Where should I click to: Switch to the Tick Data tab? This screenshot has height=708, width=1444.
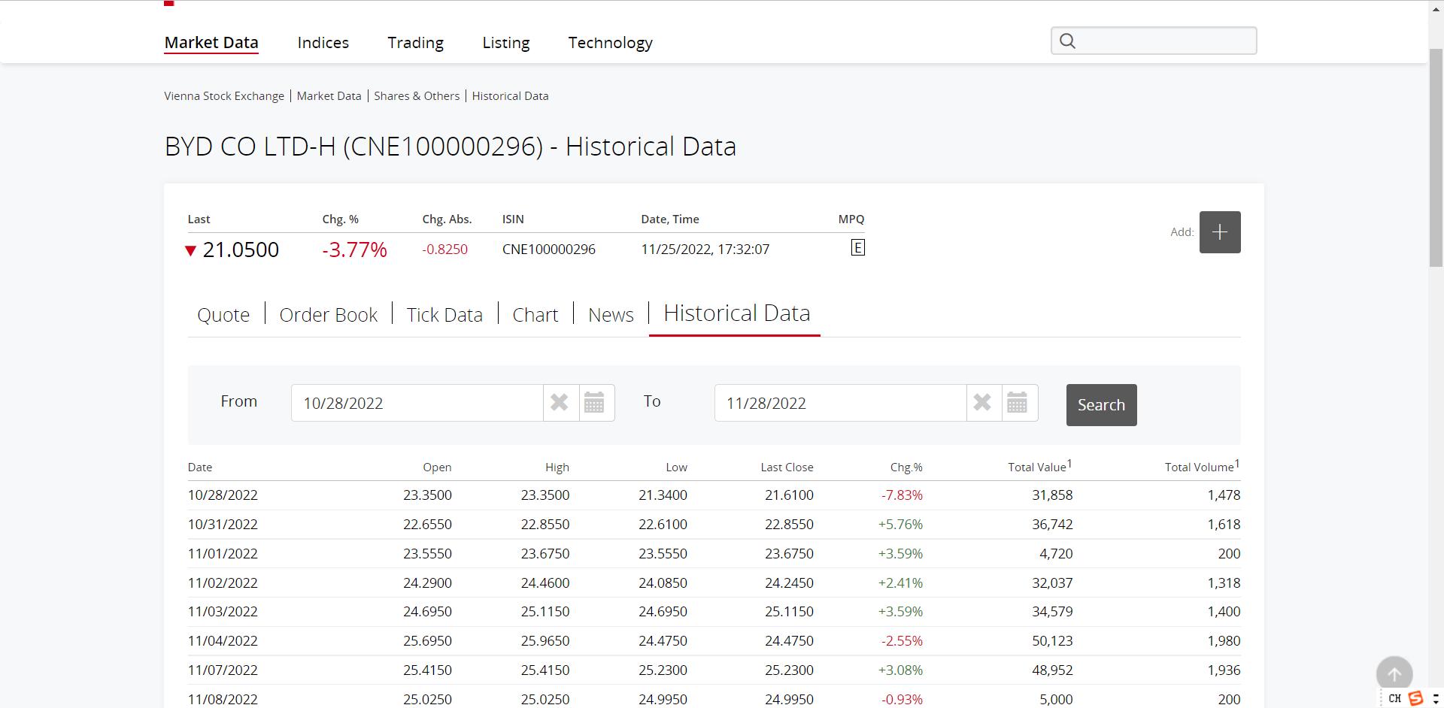[444, 315]
